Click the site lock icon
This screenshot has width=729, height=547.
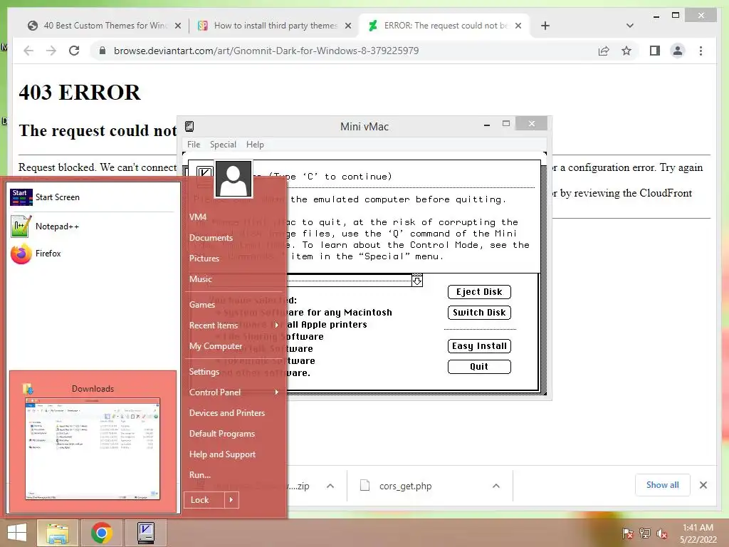point(103,51)
